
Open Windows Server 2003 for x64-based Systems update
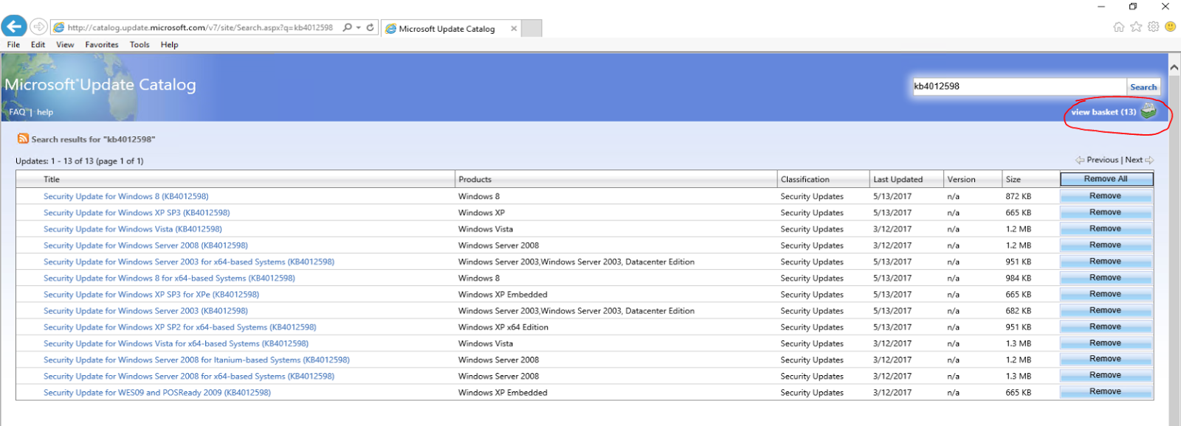tap(188, 262)
